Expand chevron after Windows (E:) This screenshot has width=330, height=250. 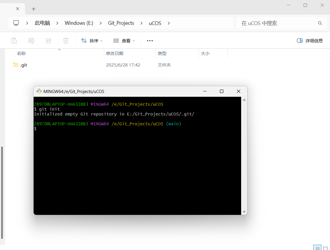(101, 23)
